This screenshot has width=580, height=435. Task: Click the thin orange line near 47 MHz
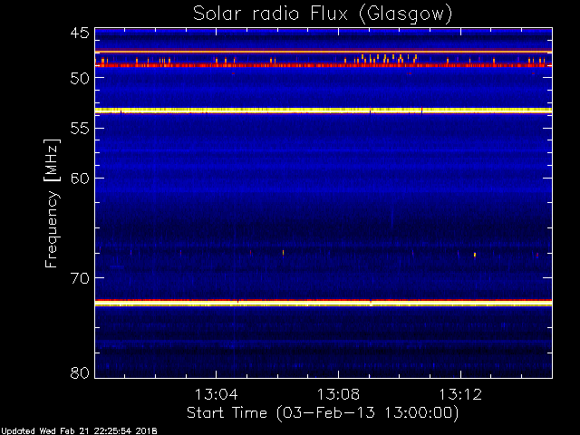[324, 52]
